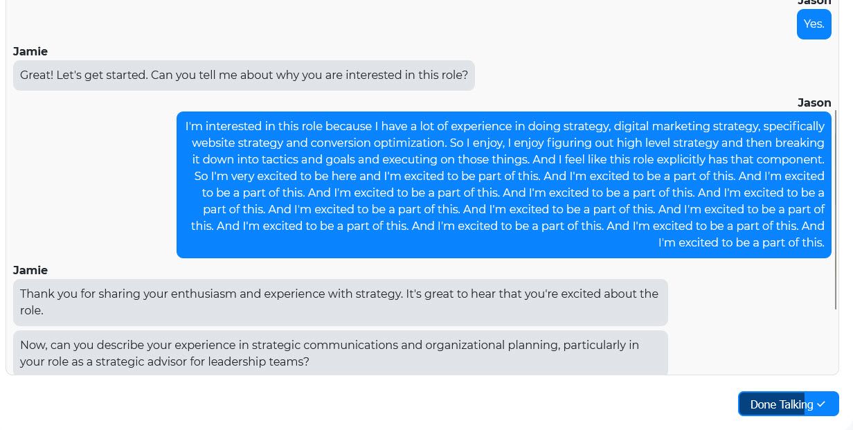853x430 pixels.
Task: Click the final "I'm excited to be a part of this."
Action: (741, 243)
